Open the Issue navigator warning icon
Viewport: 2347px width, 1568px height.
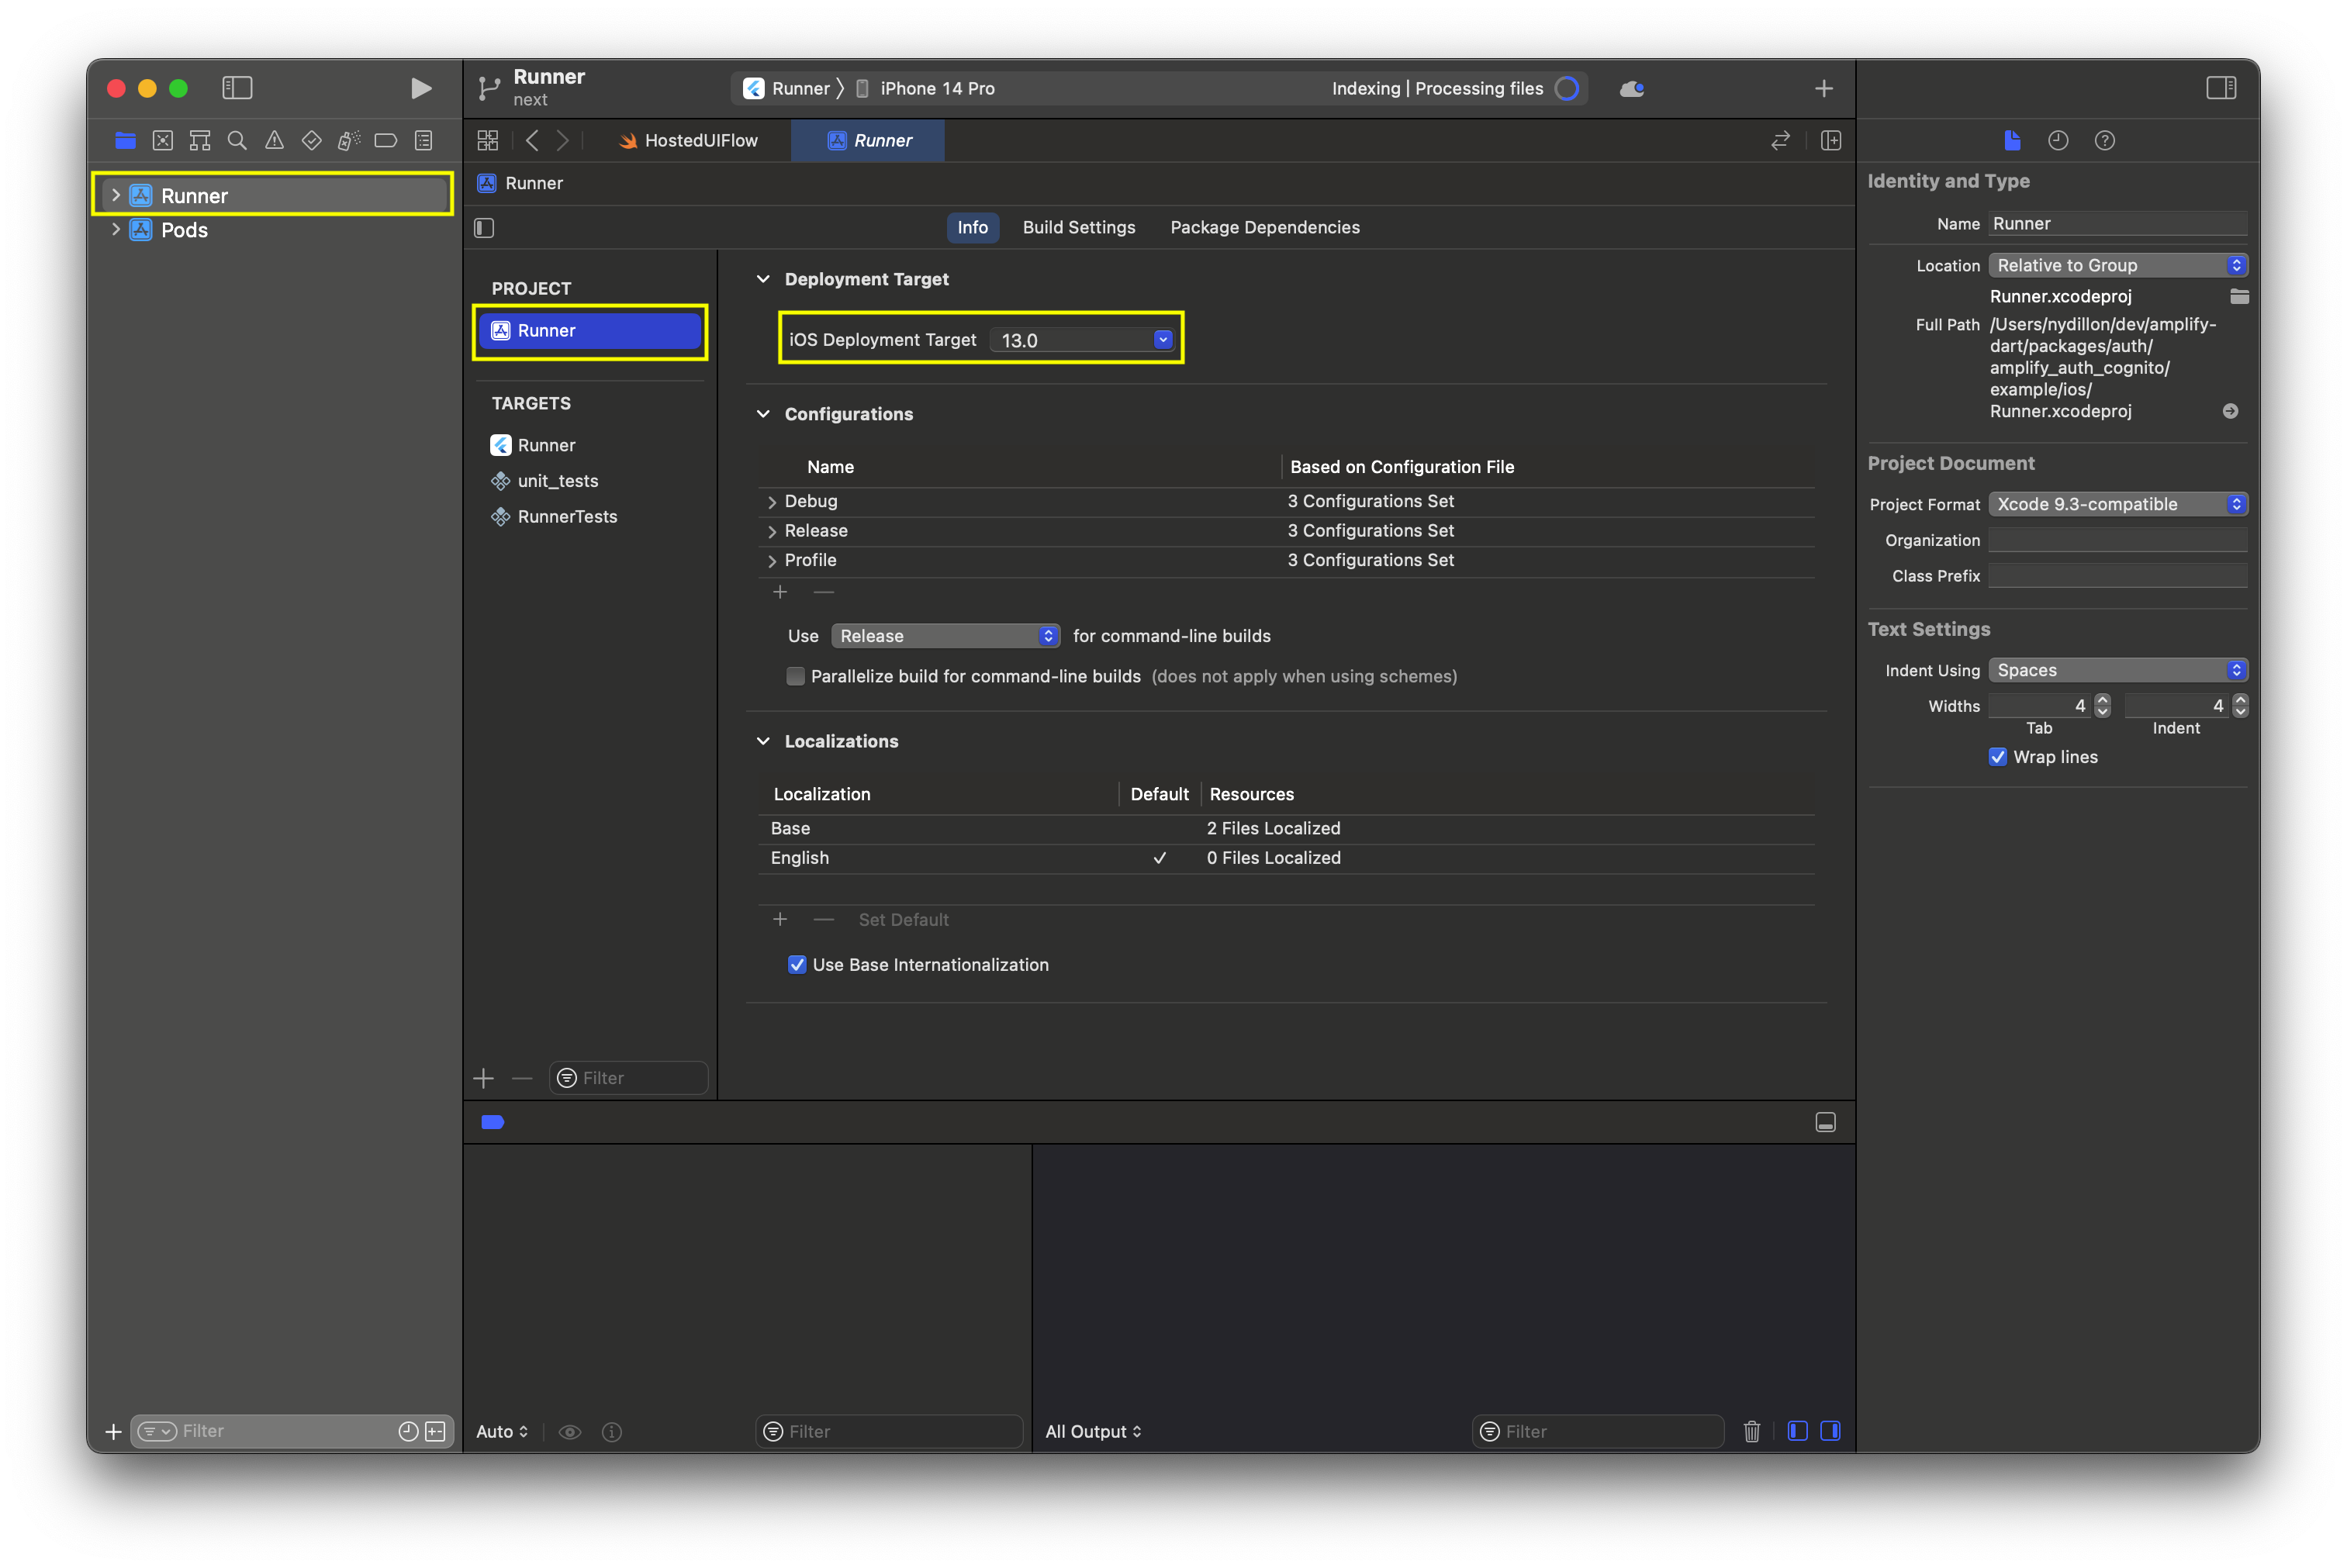click(274, 141)
